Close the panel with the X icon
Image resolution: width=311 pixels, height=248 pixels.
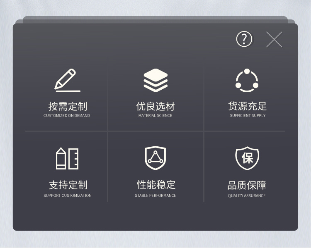(x=274, y=40)
